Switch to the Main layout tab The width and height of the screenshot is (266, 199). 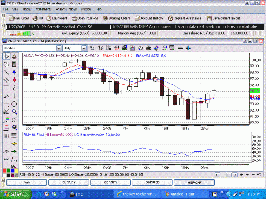(27, 182)
